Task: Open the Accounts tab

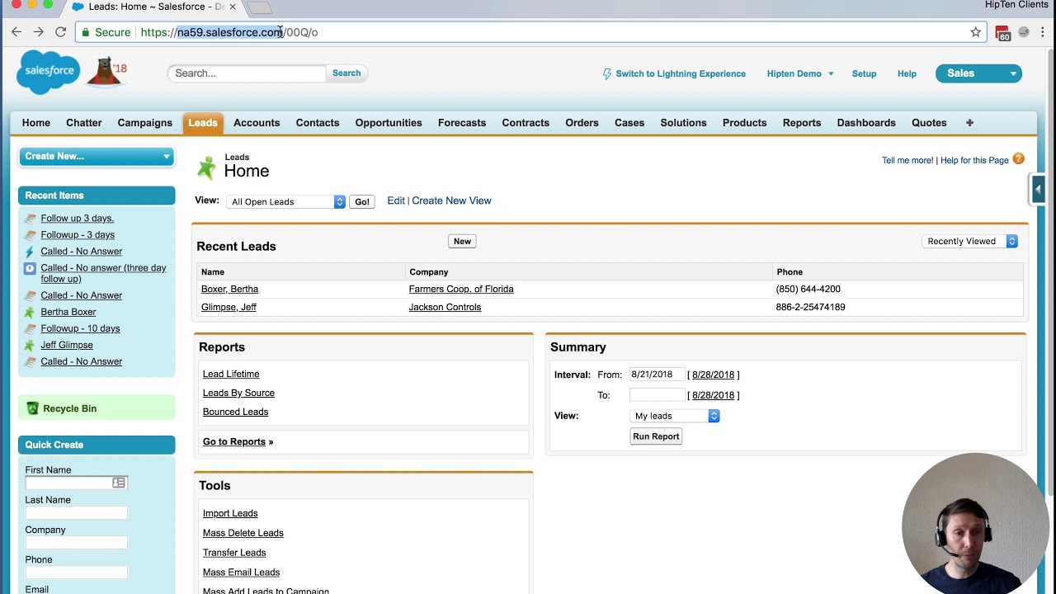Action: click(x=257, y=123)
